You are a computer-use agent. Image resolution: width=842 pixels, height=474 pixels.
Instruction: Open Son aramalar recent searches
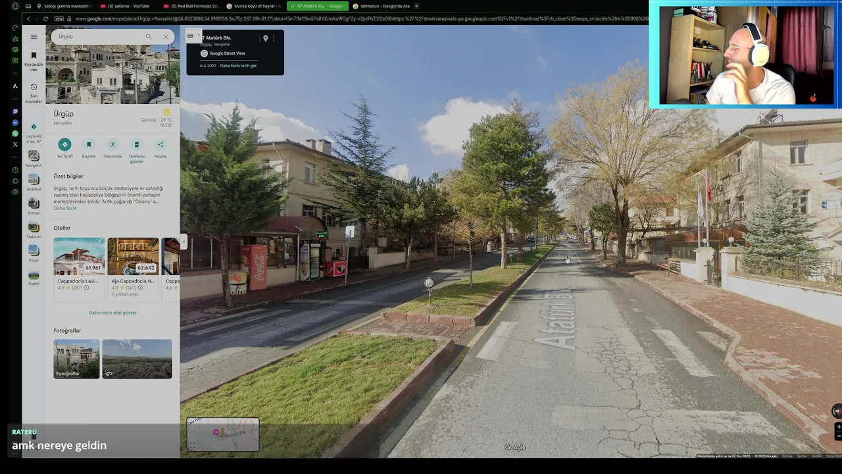[x=34, y=93]
